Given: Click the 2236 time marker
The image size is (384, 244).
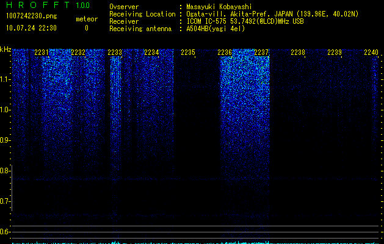Looking at the screenshot, I should tap(225, 52).
